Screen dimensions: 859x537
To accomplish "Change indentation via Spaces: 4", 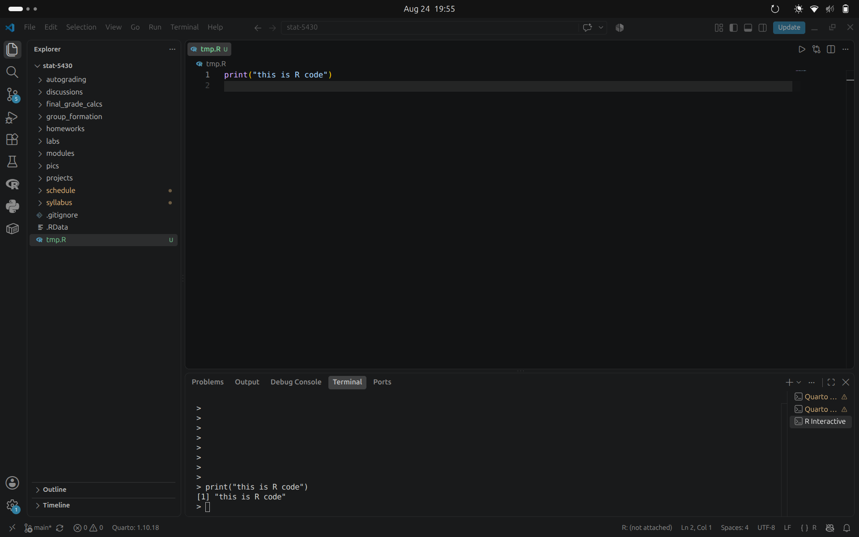I will click(734, 528).
